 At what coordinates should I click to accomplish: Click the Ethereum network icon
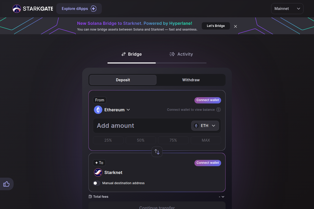click(98, 110)
